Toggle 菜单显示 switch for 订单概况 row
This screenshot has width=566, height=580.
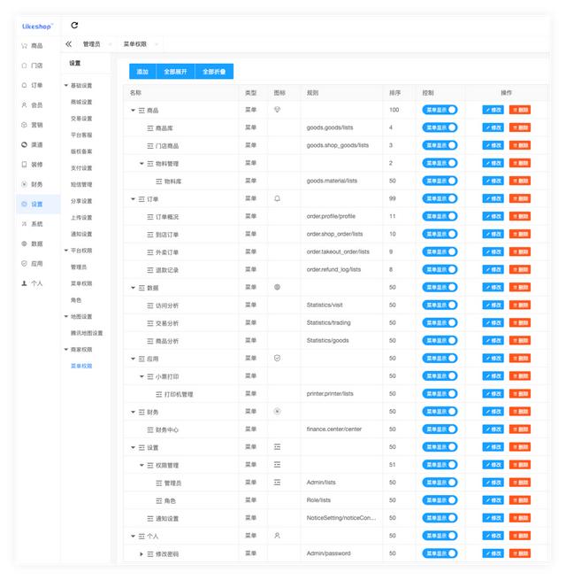(x=440, y=216)
